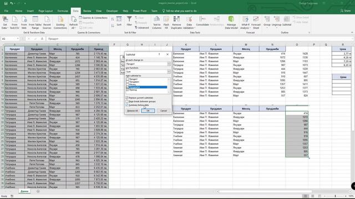
Task: Switch to the Formulas tab
Action: tap(63, 11)
